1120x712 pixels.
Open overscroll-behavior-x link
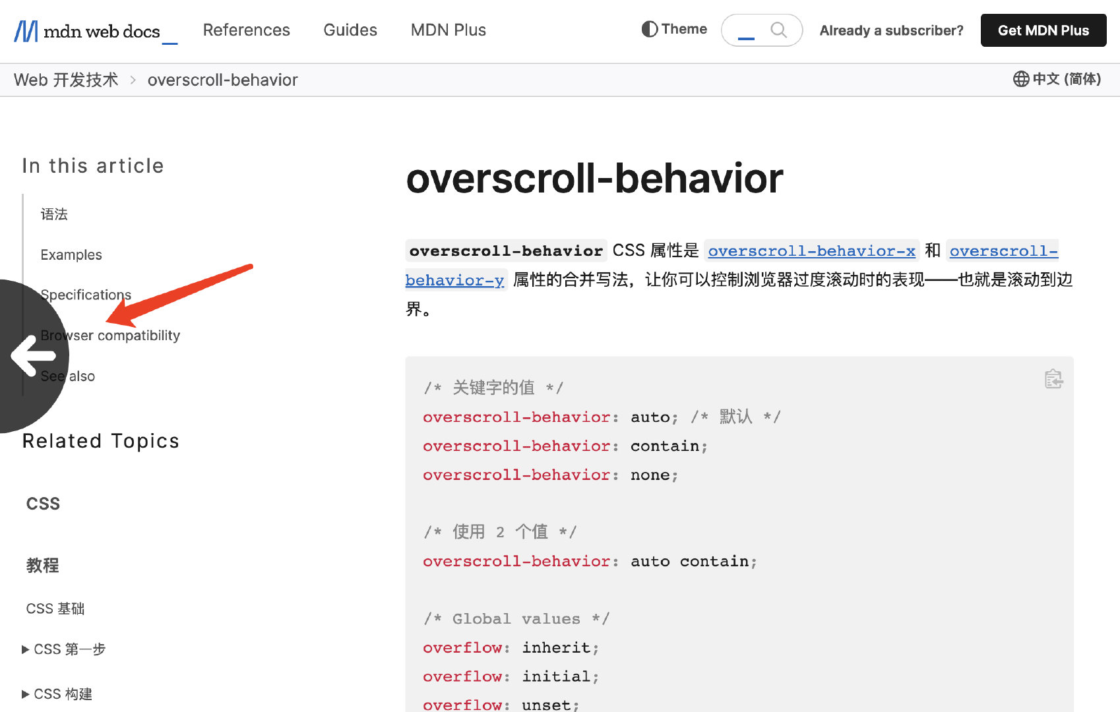pos(811,251)
